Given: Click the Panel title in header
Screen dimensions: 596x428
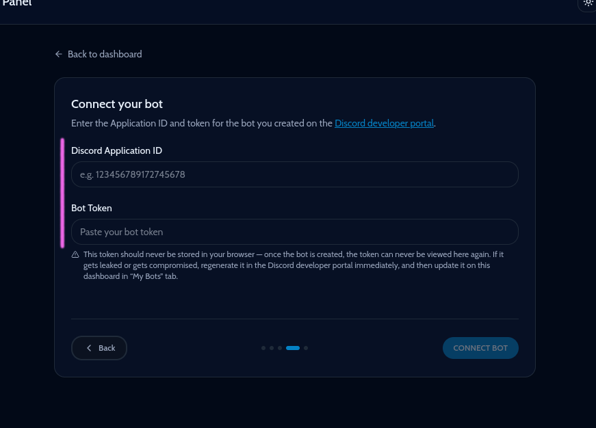Looking at the screenshot, I should point(16,3).
